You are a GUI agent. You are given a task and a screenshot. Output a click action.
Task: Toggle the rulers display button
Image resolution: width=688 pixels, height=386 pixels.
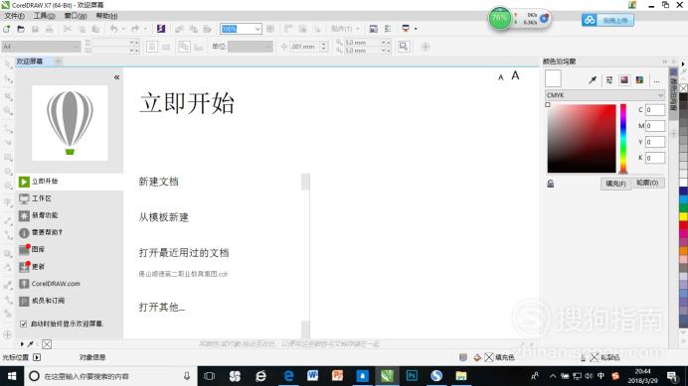click(288, 29)
